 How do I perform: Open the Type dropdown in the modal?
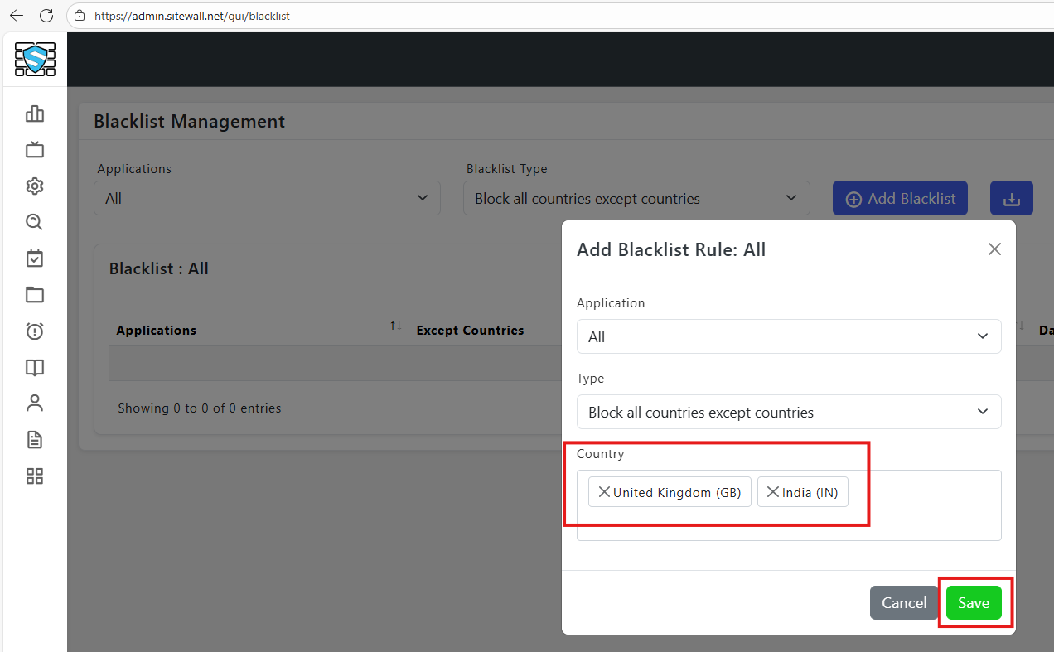(788, 412)
